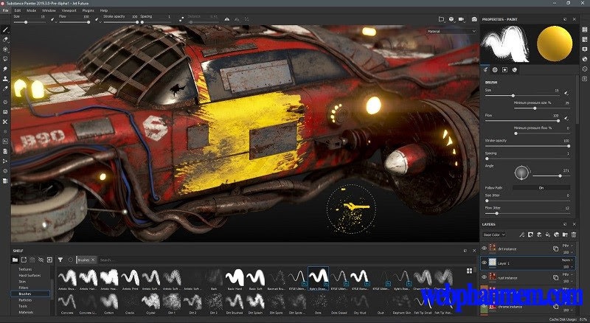Click the shelf filter funnel icon
The image size is (590, 323).
point(60,260)
